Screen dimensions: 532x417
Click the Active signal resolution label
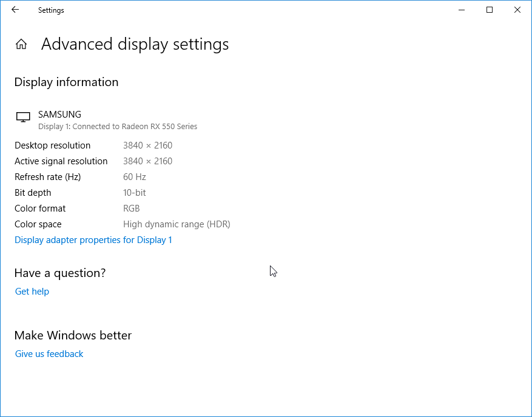tap(61, 161)
